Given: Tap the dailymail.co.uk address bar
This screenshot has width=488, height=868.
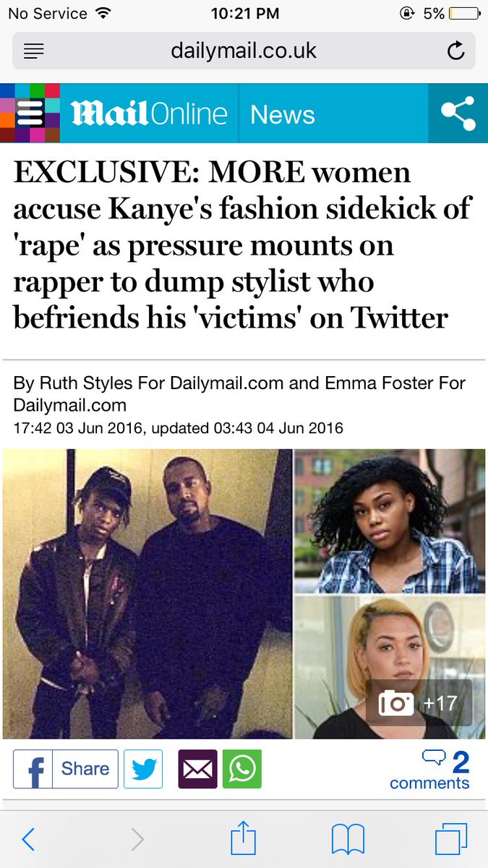Looking at the screenshot, I should pos(244,51).
